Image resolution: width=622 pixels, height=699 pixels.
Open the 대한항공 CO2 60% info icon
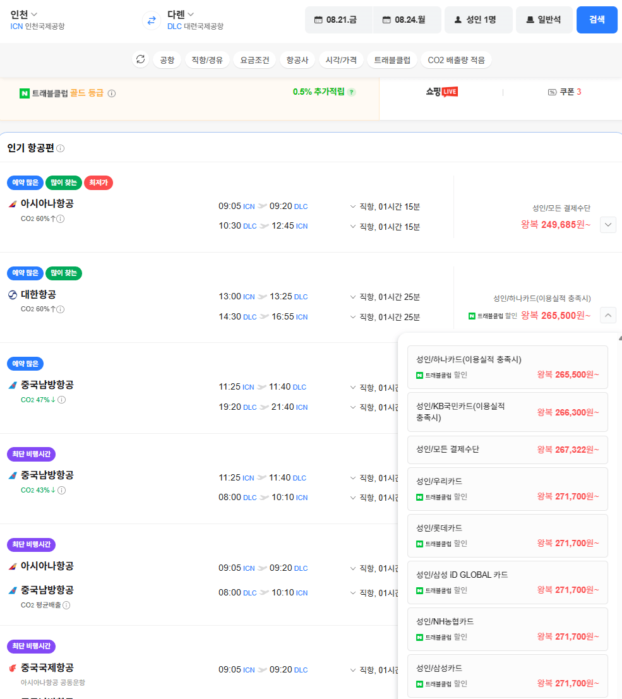[x=61, y=309]
